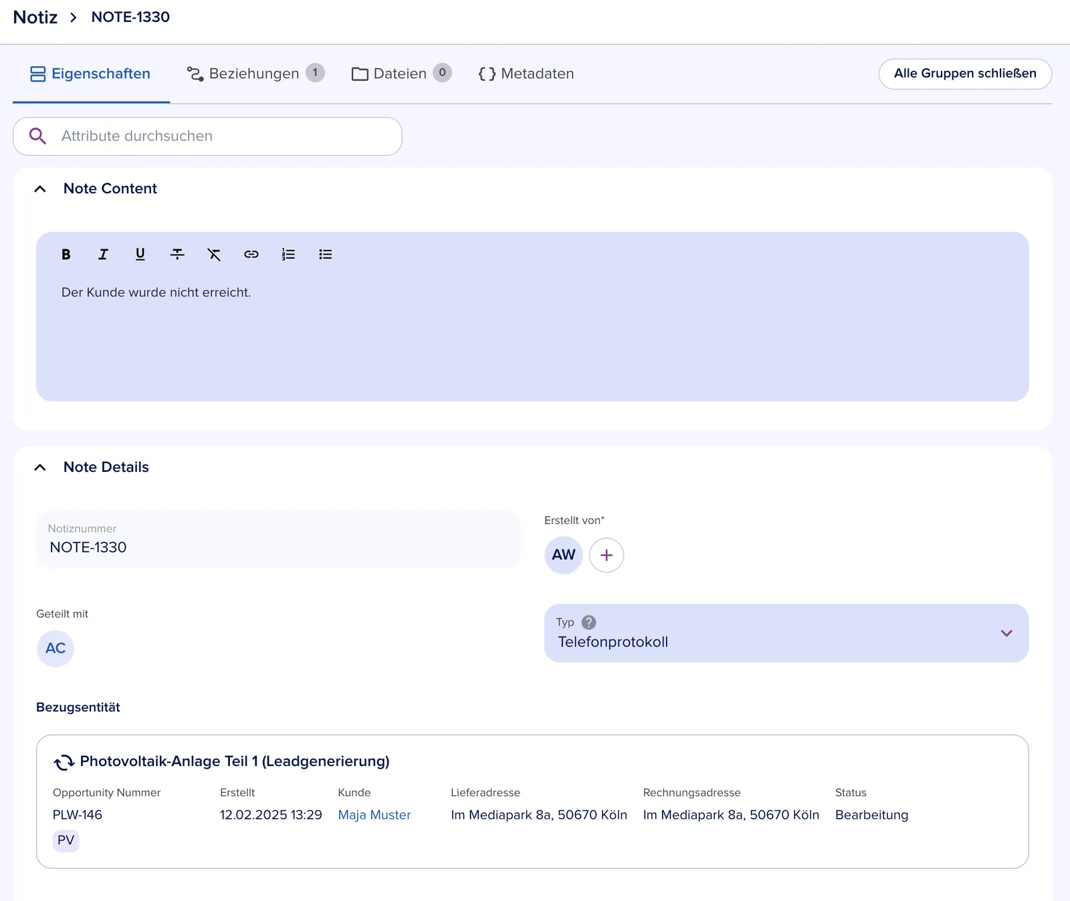Apply strikethrough to note text
1070x901 pixels.
click(x=177, y=254)
